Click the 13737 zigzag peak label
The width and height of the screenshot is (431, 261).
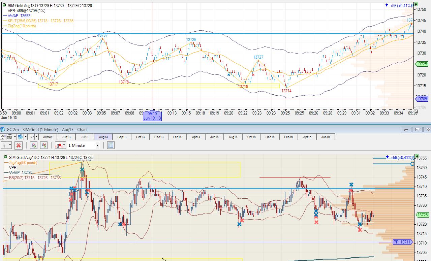pyautogui.click(x=103, y=35)
